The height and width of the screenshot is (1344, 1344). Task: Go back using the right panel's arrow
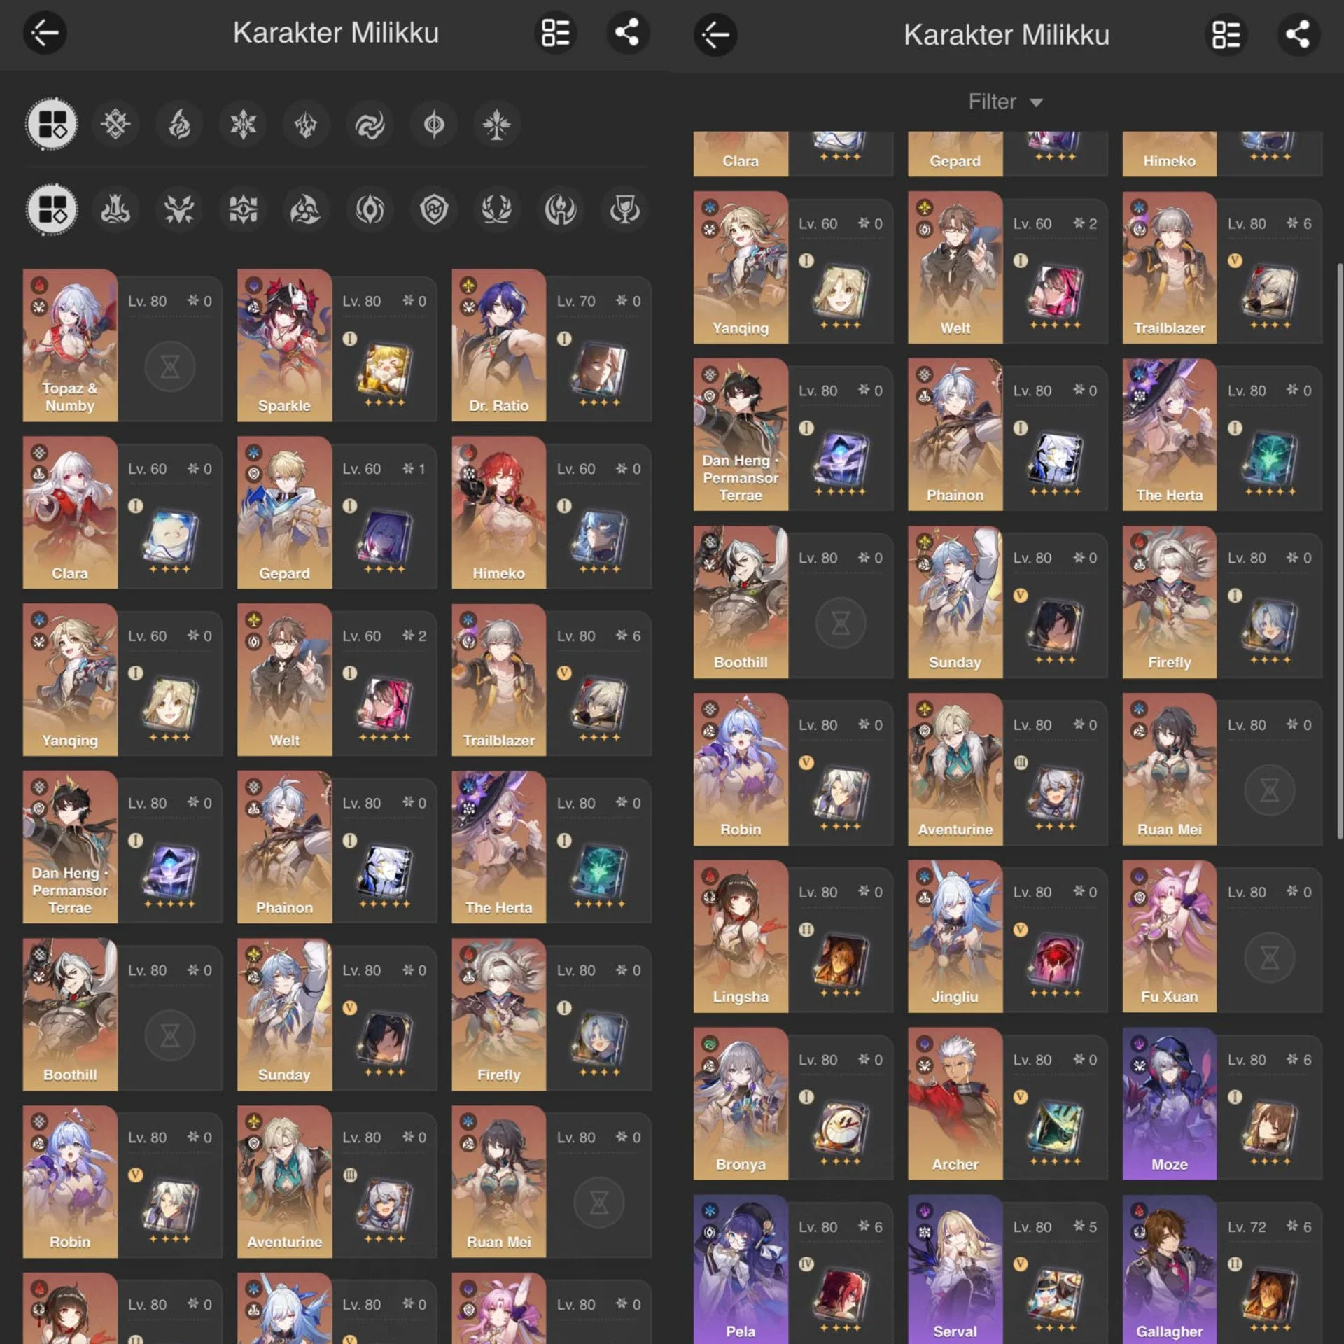(x=715, y=34)
